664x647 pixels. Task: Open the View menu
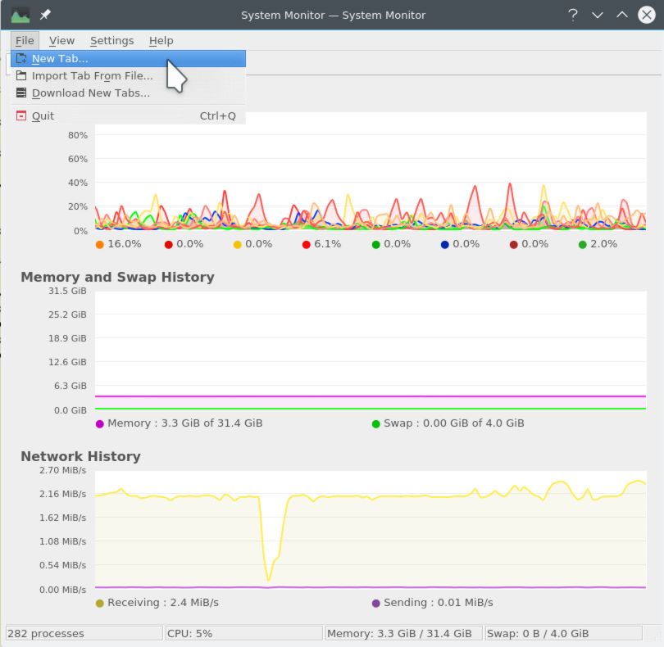pos(61,41)
